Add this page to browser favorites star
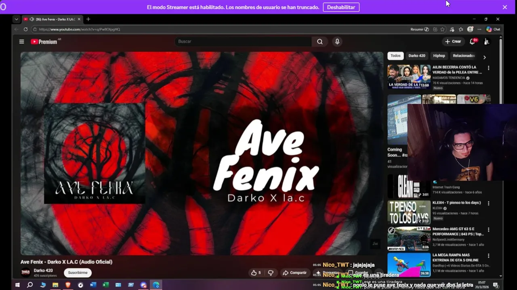The image size is (517, 290). pyautogui.click(x=443, y=29)
